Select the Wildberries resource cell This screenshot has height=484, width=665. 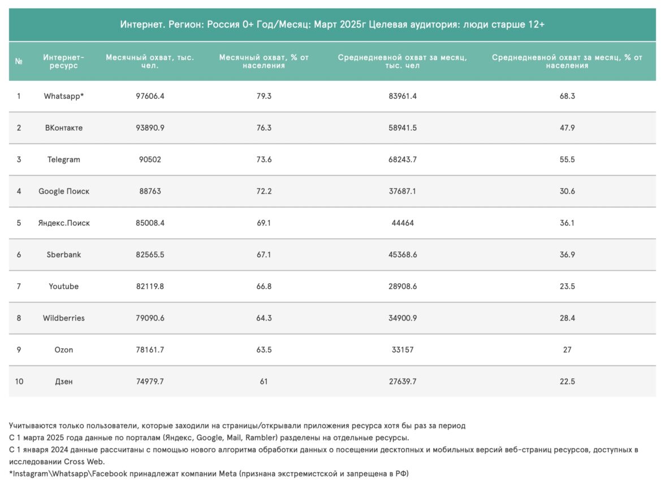(x=64, y=318)
